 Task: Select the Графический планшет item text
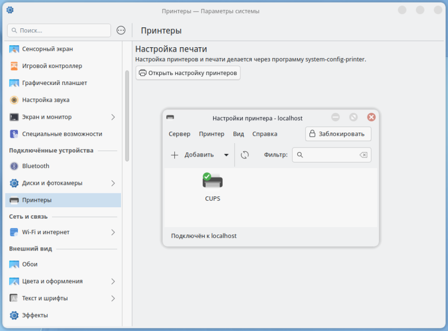(x=55, y=83)
